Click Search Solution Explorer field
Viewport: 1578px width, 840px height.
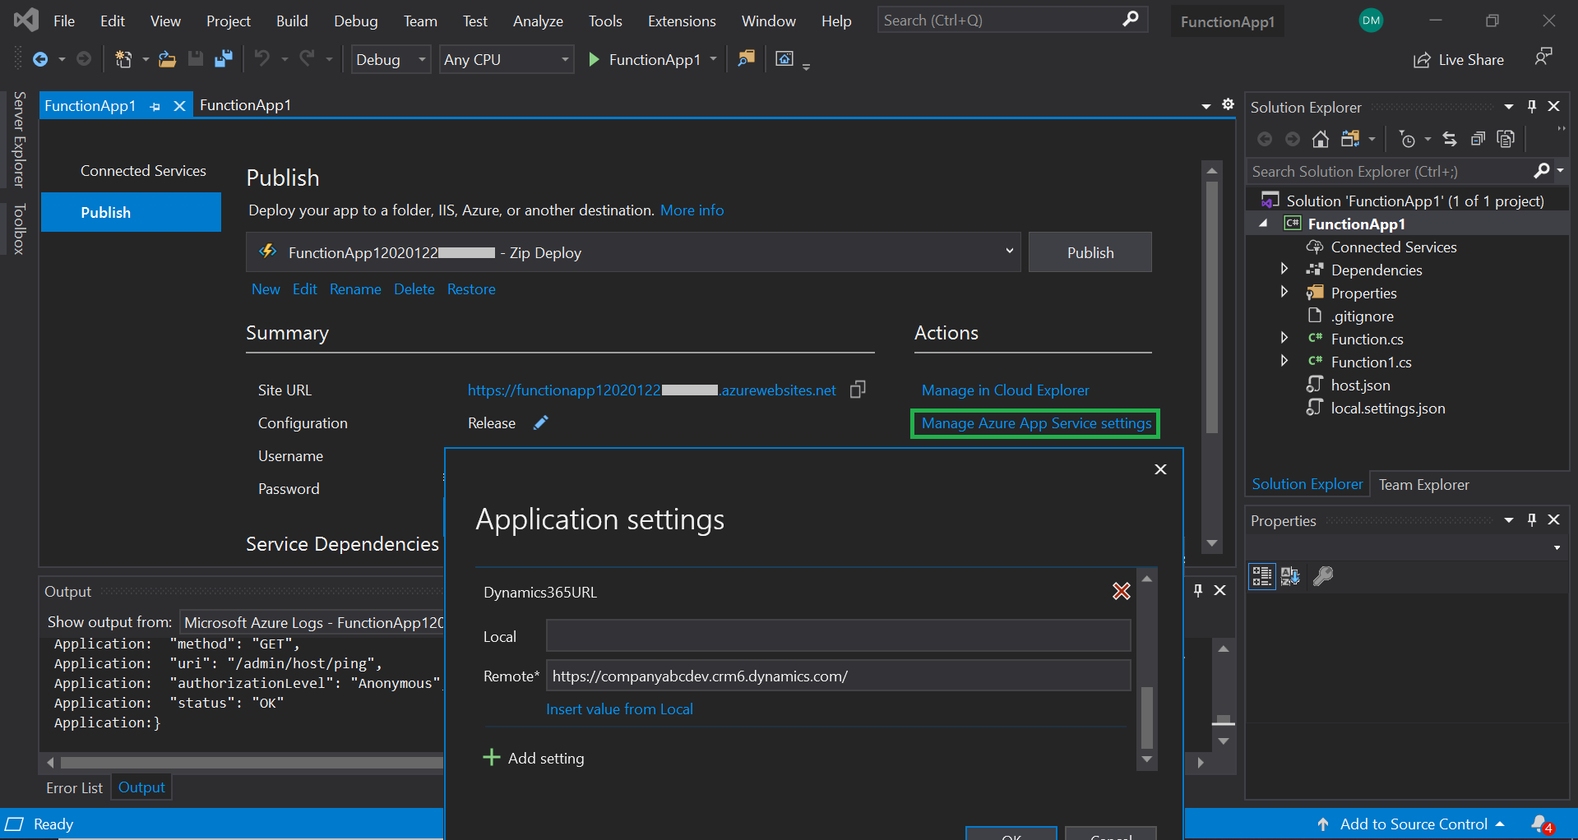coord(1390,171)
